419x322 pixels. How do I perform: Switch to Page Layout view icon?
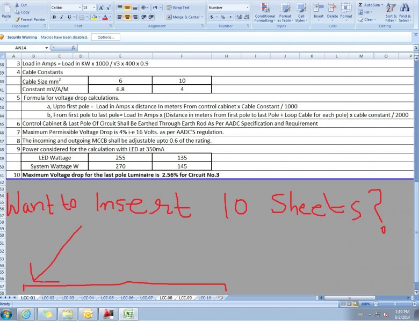point(349,304)
